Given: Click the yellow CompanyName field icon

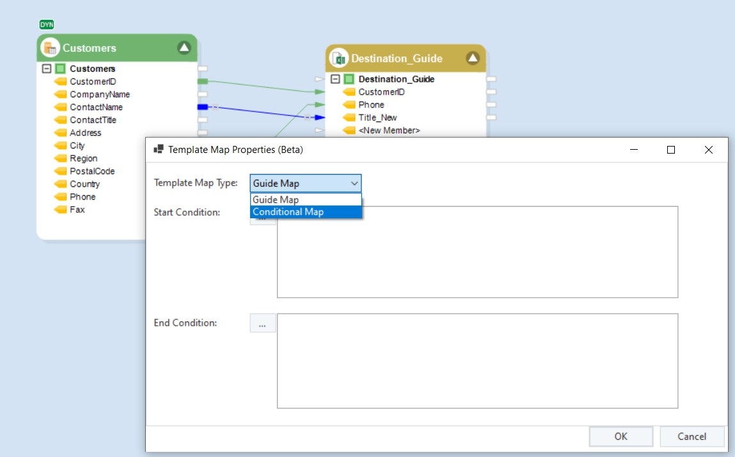Looking at the screenshot, I should coord(60,95).
